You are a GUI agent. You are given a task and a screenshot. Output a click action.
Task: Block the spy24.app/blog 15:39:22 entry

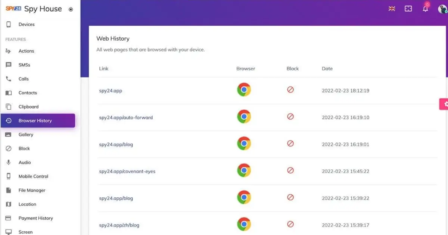click(x=290, y=197)
